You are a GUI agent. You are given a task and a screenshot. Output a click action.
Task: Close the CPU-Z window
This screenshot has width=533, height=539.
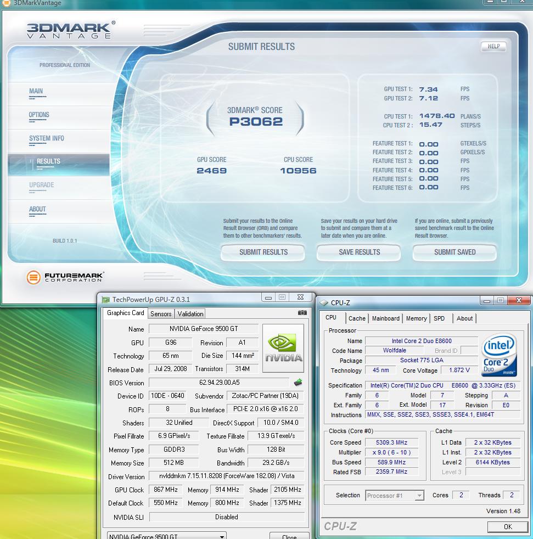(519, 300)
